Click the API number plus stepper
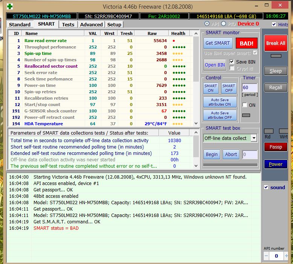 pos(287,256)
